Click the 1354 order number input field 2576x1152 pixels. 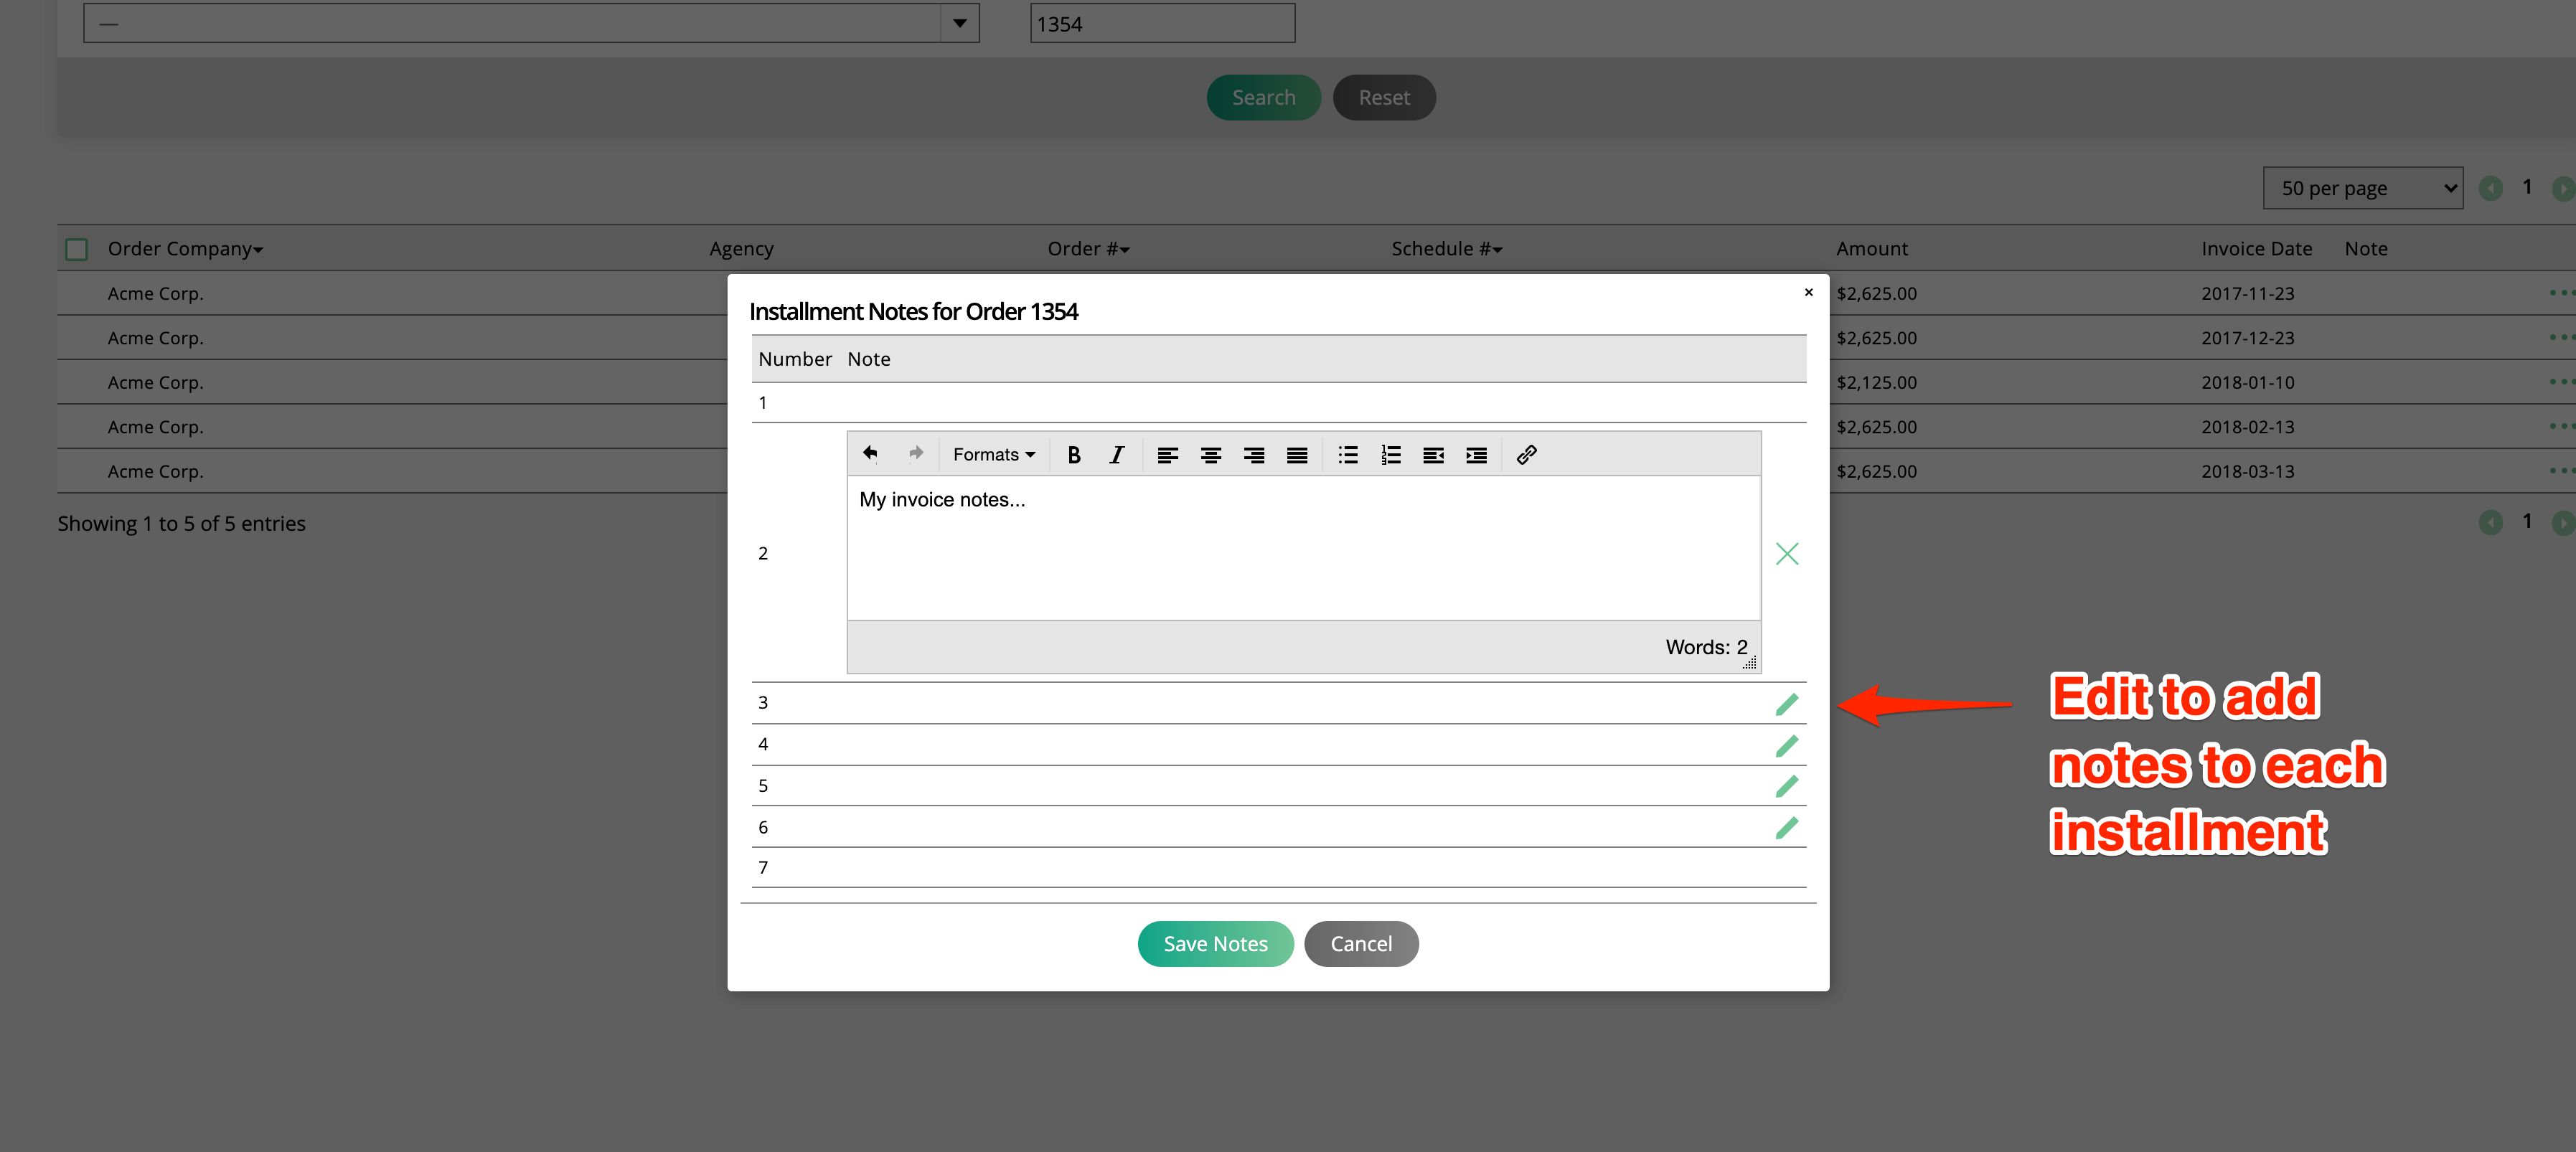coord(1160,23)
